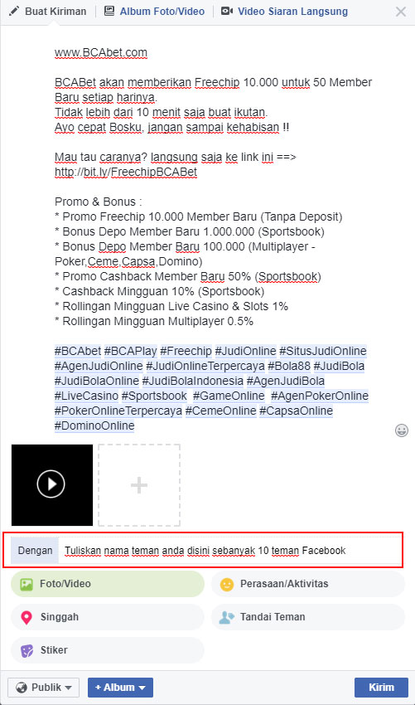Click the Foto/Video picture icon
This screenshot has width=415, height=705.
coord(27,584)
